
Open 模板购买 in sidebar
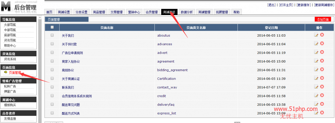10,105
